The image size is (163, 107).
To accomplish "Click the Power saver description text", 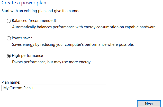I will (73, 44).
